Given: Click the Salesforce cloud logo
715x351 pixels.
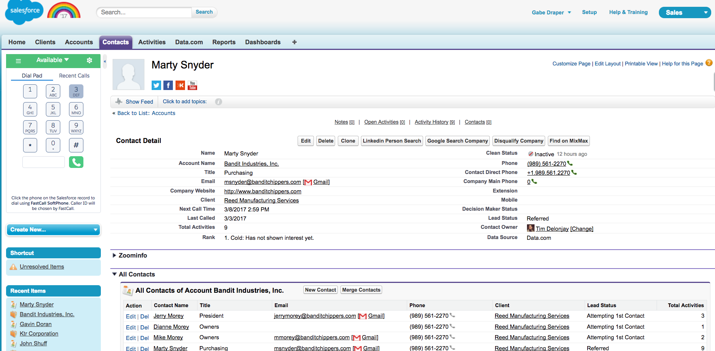Looking at the screenshot, I should point(24,12).
